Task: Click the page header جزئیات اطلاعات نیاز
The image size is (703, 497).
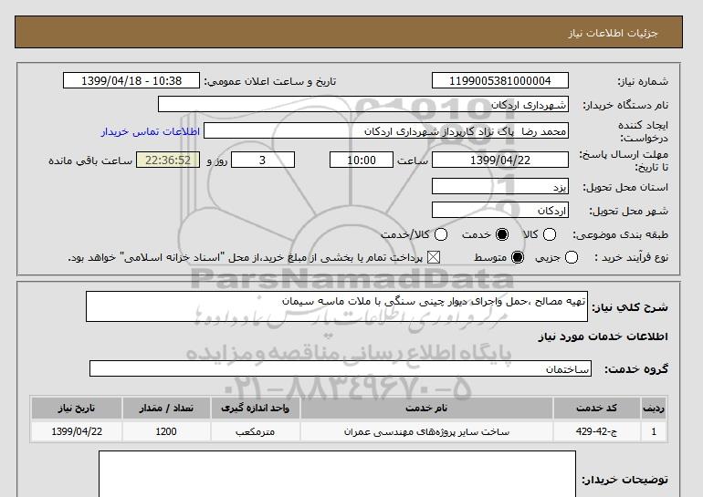Action: (613, 33)
